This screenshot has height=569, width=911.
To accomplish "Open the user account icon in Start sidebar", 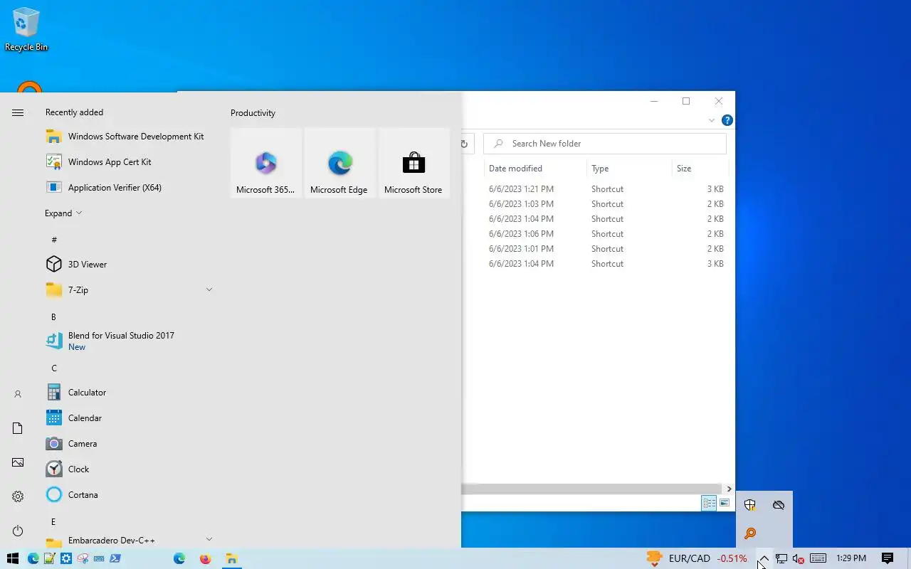I will [x=18, y=394].
